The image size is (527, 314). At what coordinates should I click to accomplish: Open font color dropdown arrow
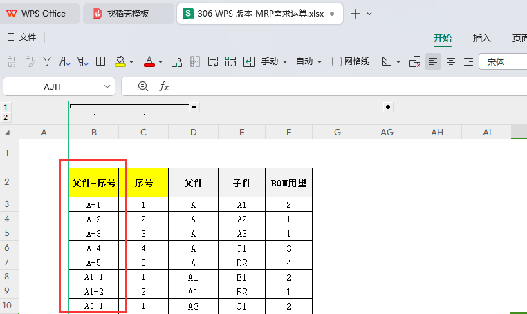[160, 61]
